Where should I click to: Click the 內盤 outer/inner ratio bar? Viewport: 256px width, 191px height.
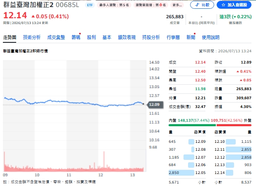210,125
